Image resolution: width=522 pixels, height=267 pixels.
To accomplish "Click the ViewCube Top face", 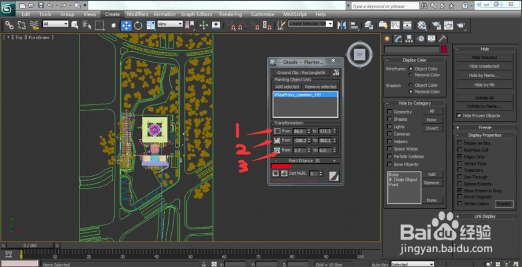I will click(359, 54).
